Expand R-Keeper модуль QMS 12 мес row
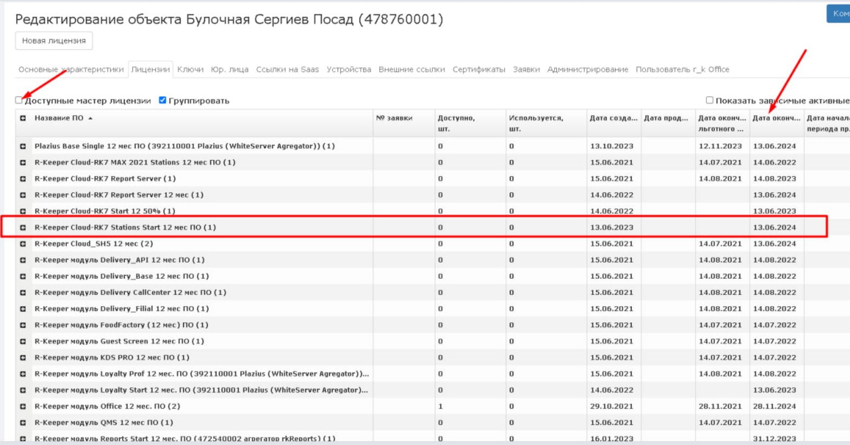Screen dimensions: 850x445 pyautogui.click(x=23, y=422)
